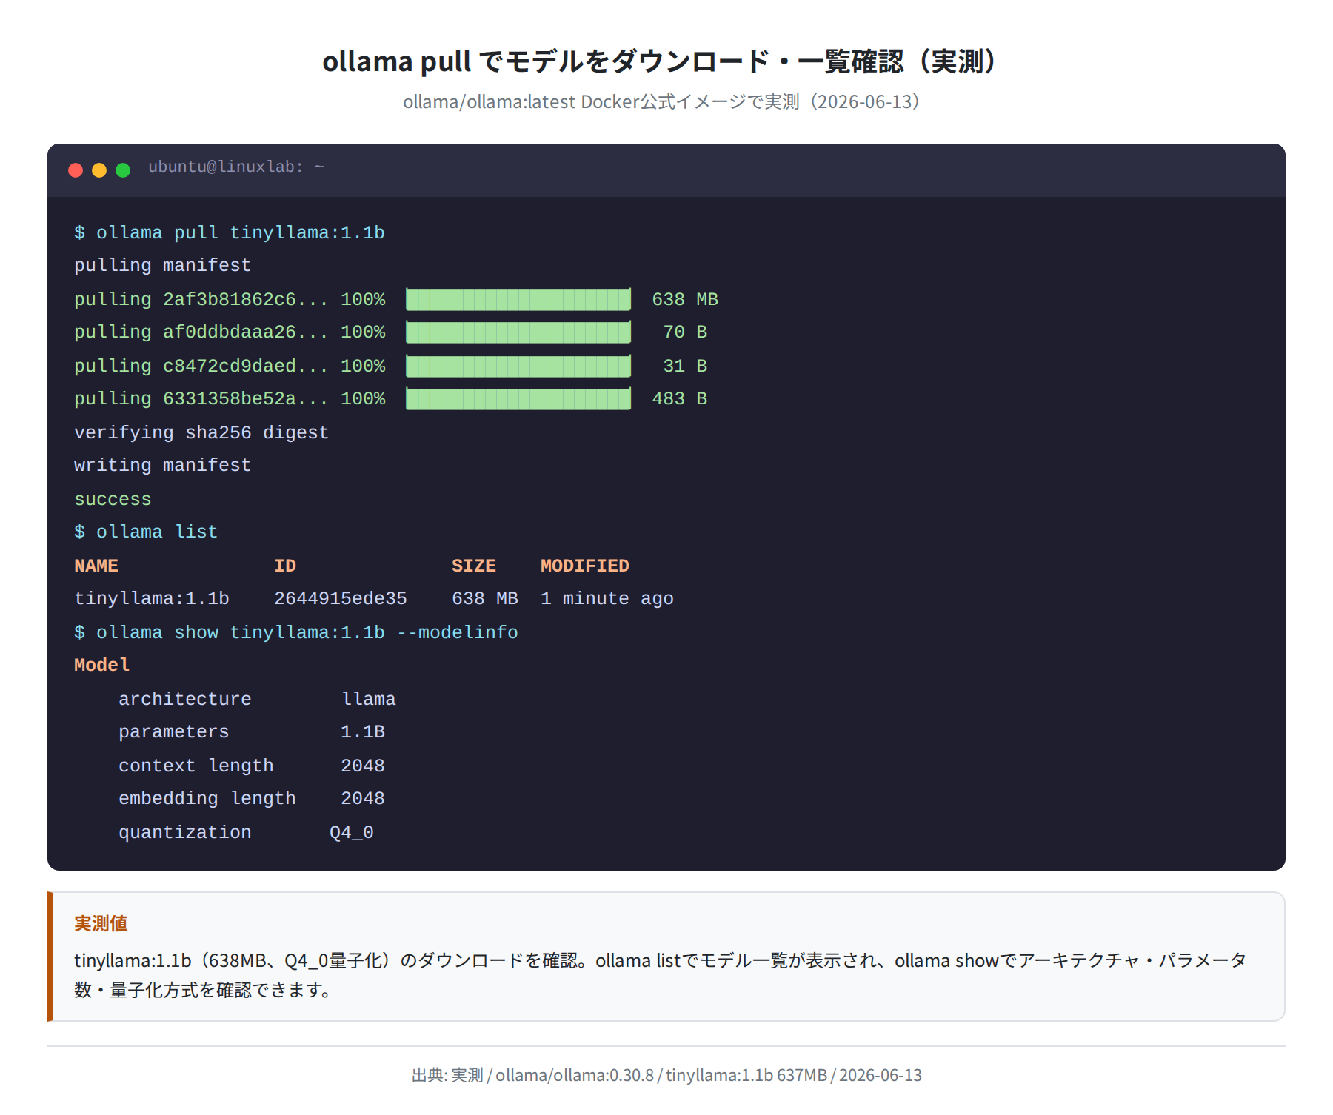Click progress bar for the 70 B layer

[x=518, y=332]
